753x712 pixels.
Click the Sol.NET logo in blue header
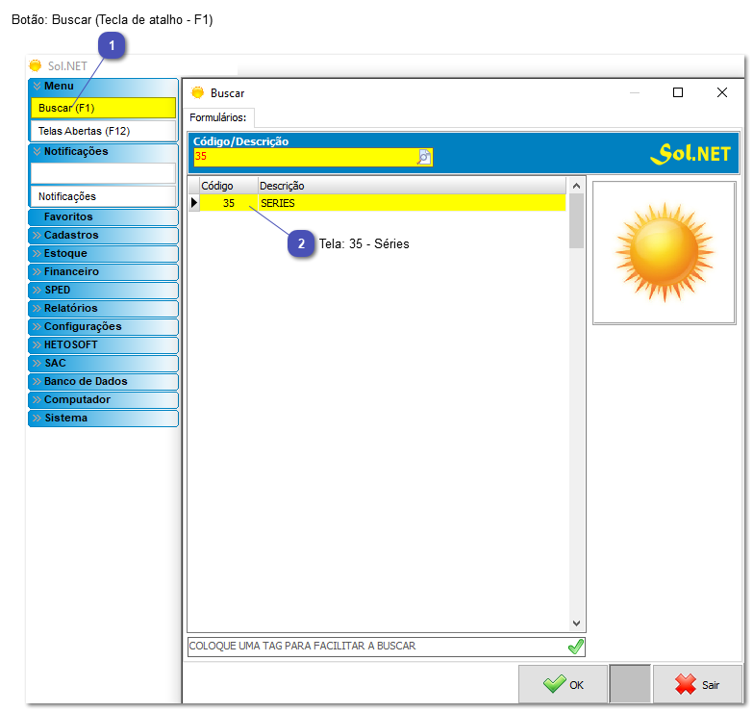pos(690,153)
